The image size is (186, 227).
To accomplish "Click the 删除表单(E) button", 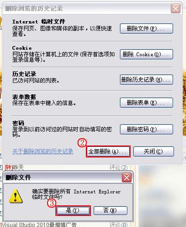I will [146, 103].
